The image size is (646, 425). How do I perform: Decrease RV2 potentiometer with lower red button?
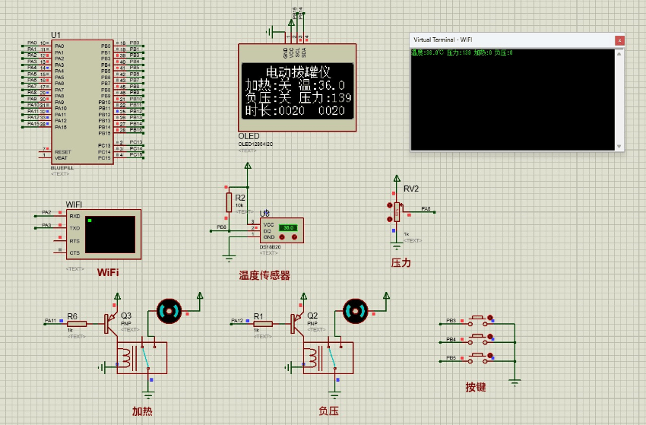pos(389,218)
